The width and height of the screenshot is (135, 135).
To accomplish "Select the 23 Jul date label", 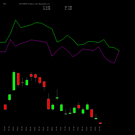I will (x=95, y=129).
